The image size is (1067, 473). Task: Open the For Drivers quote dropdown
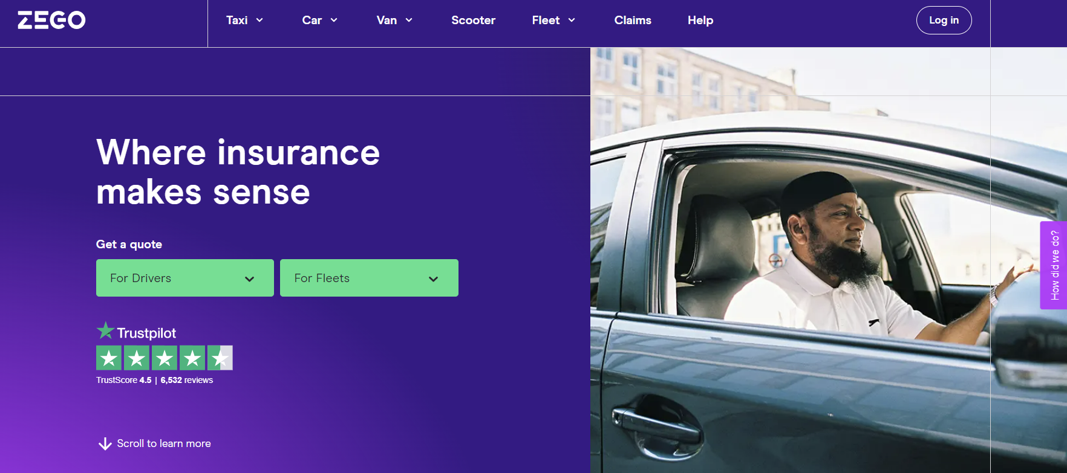(185, 278)
